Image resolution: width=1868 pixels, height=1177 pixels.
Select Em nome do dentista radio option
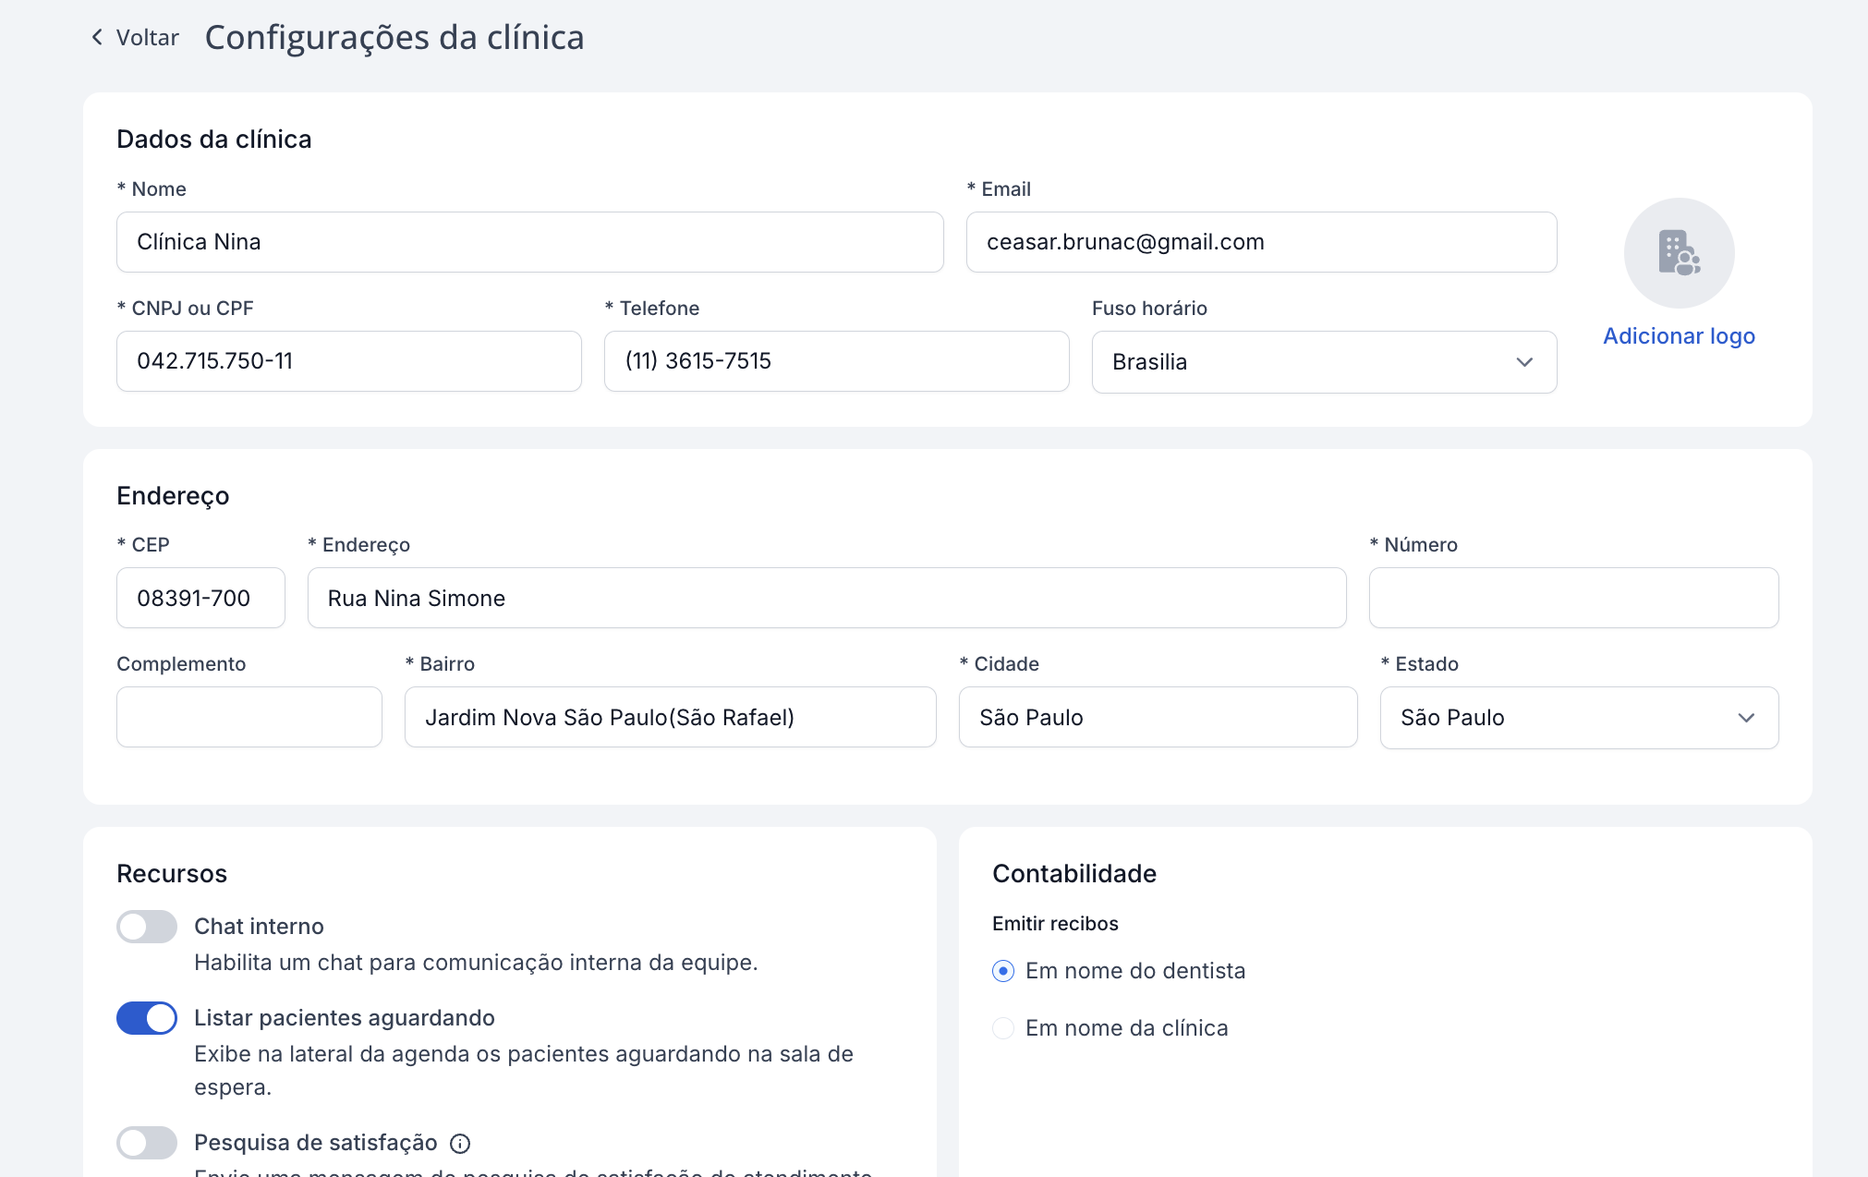tap(1003, 971)
